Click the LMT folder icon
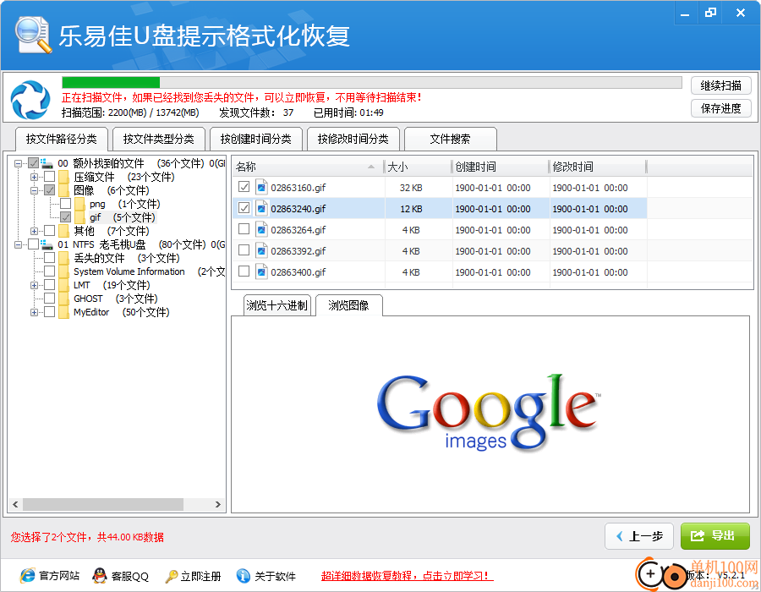Screen dimensions: 761x592 click(63, 285)
